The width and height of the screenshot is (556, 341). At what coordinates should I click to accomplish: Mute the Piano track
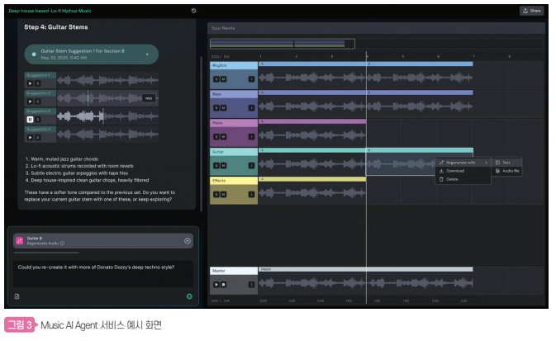[x=223, y=137]
